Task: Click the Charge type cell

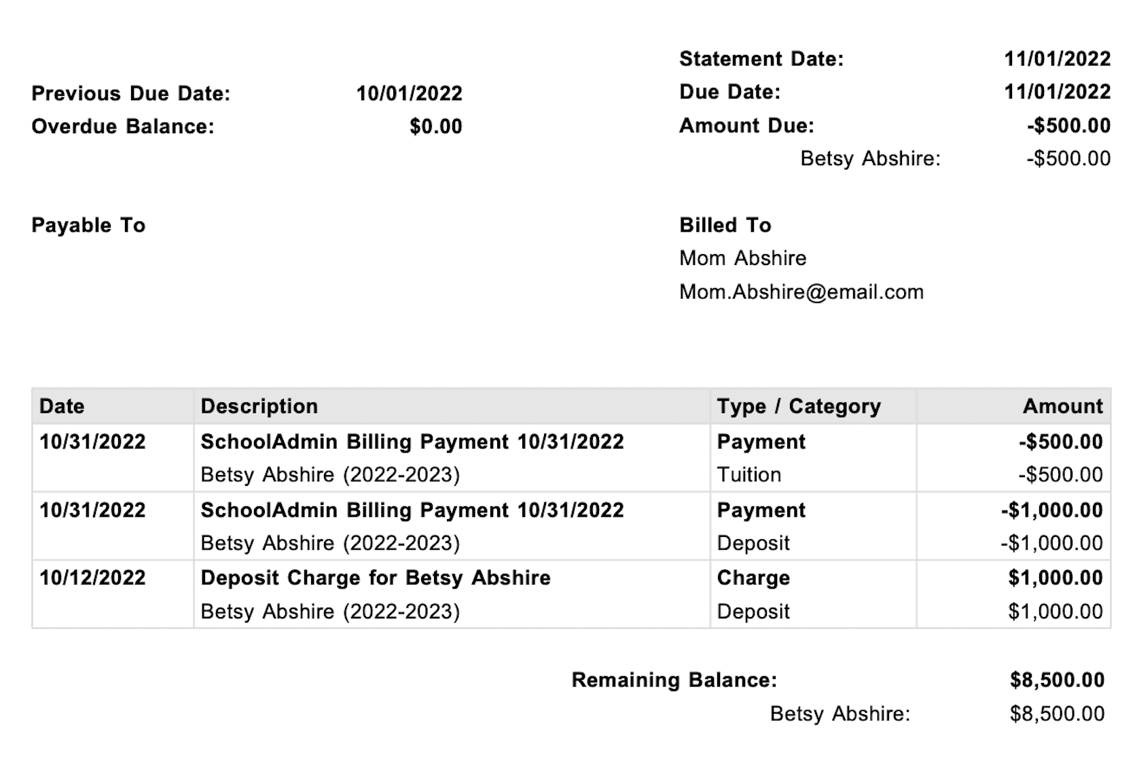Action: (753, 578)
